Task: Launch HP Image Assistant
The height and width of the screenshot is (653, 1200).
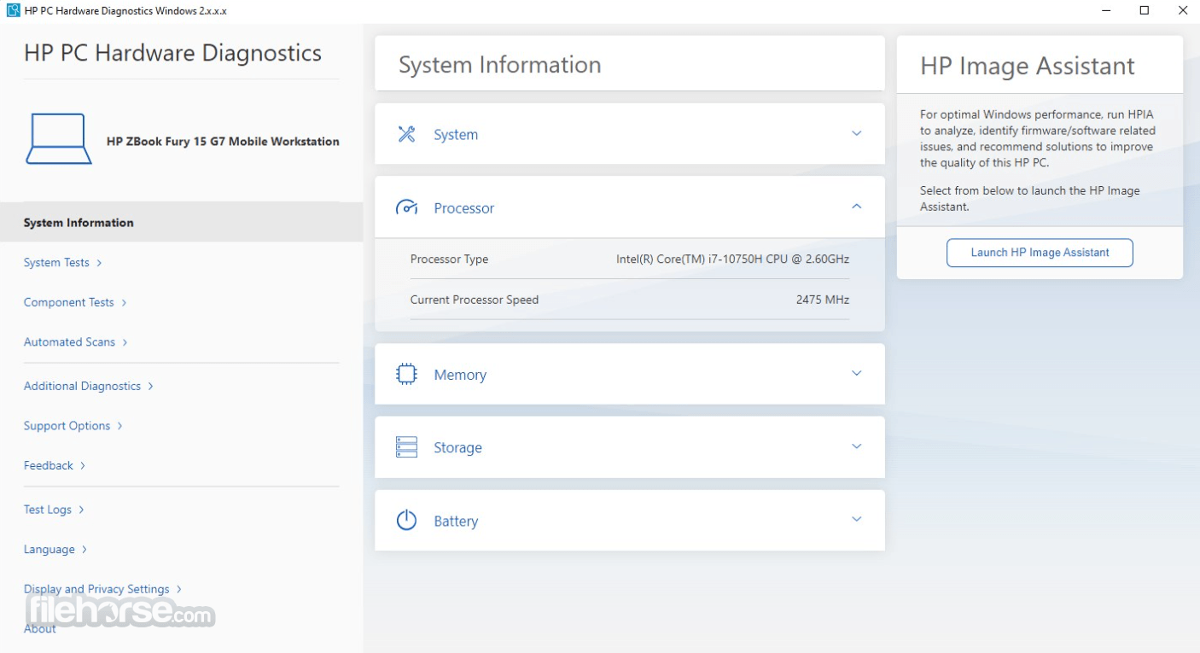Action: point(1040,253)
